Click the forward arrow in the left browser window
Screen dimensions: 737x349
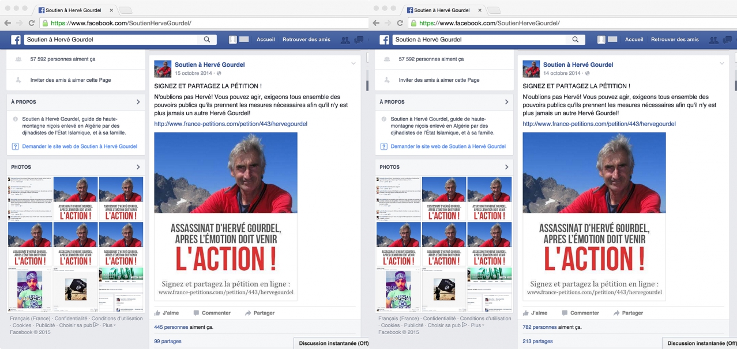coord(20,23)
